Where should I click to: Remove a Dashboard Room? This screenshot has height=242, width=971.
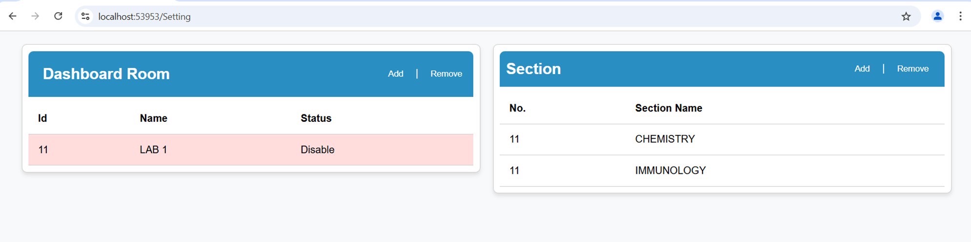tap(446, 74)
